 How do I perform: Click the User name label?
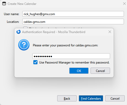pos(12,14)
